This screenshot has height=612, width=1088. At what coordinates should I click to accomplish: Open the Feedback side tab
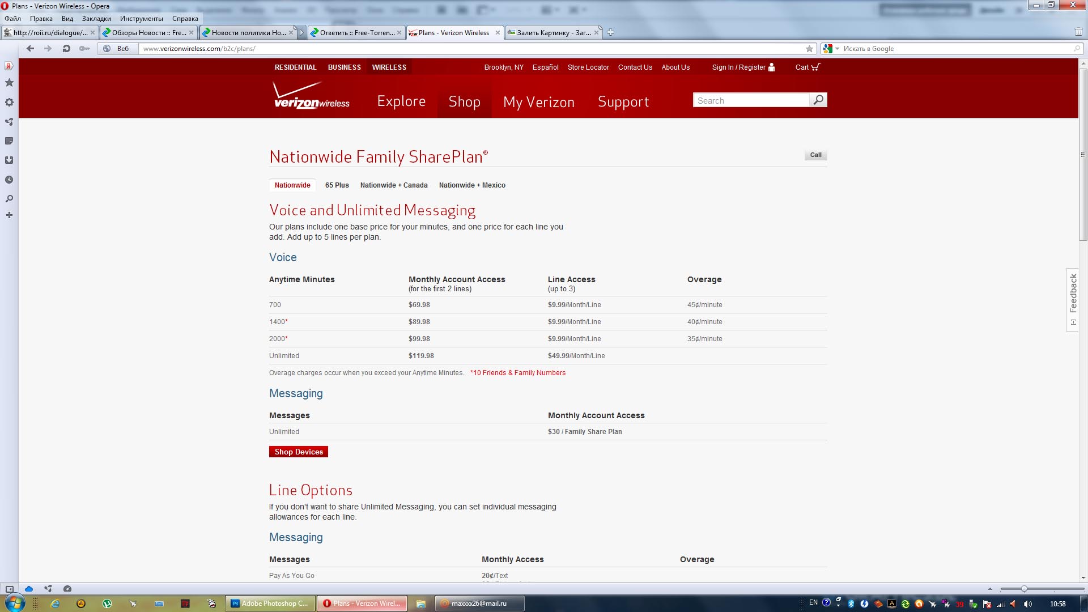pos(1072,299)
